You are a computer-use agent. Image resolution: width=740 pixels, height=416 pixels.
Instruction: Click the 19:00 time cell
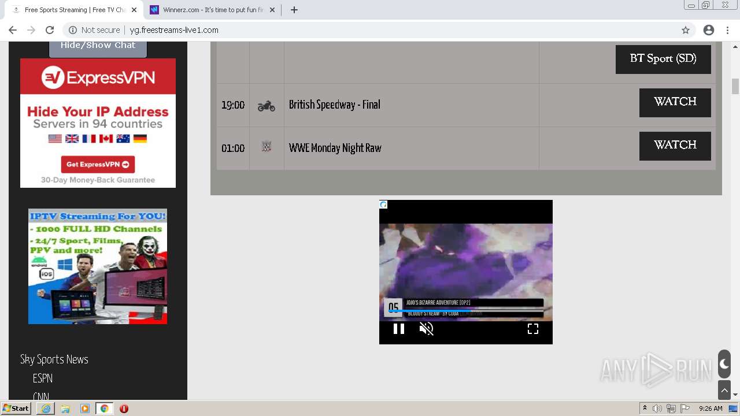pos(233,105)
